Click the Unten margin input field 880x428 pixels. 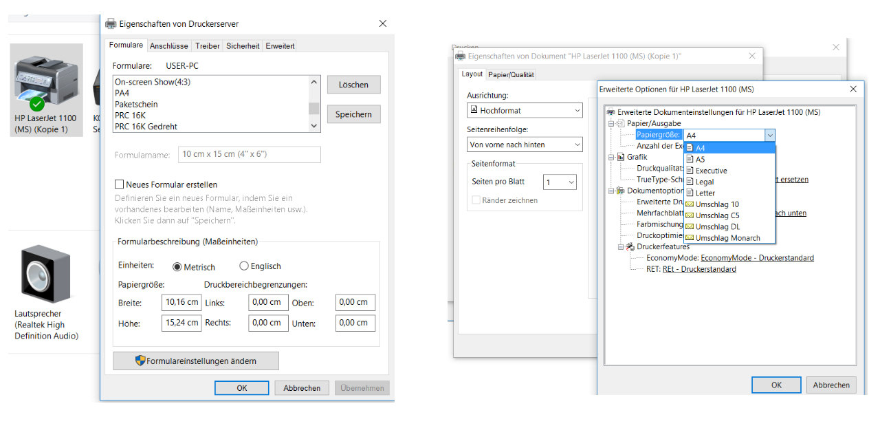(355, 323)
